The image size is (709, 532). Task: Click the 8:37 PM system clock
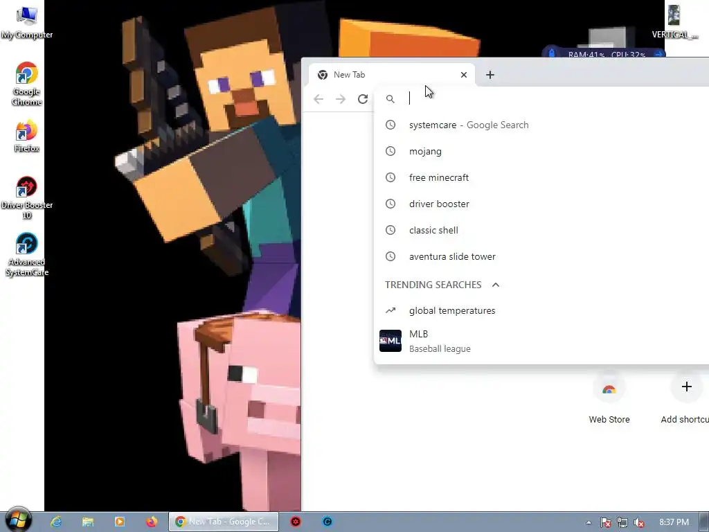click(674, 522)
